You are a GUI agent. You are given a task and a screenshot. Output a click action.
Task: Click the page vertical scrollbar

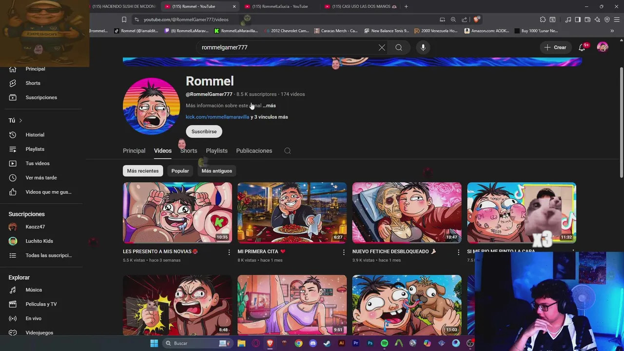(x=621, y=122)
